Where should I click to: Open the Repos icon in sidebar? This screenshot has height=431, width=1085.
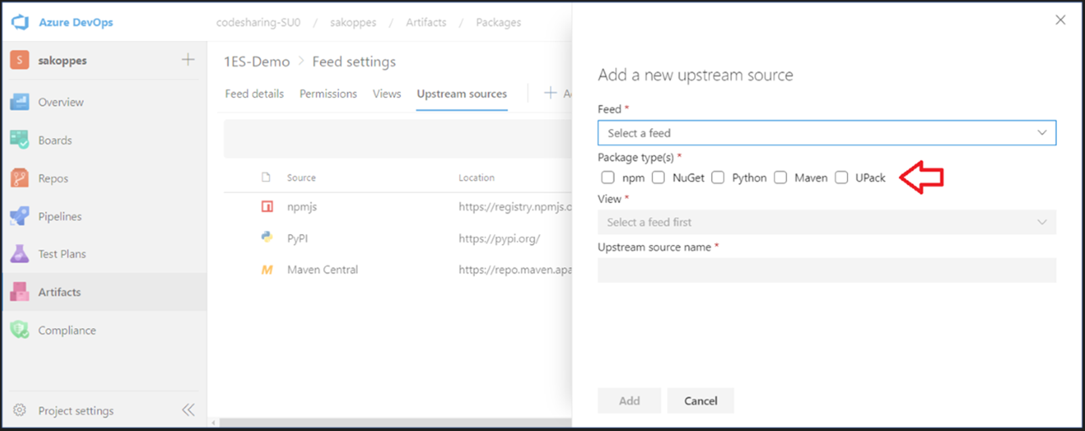pos(20,178)
